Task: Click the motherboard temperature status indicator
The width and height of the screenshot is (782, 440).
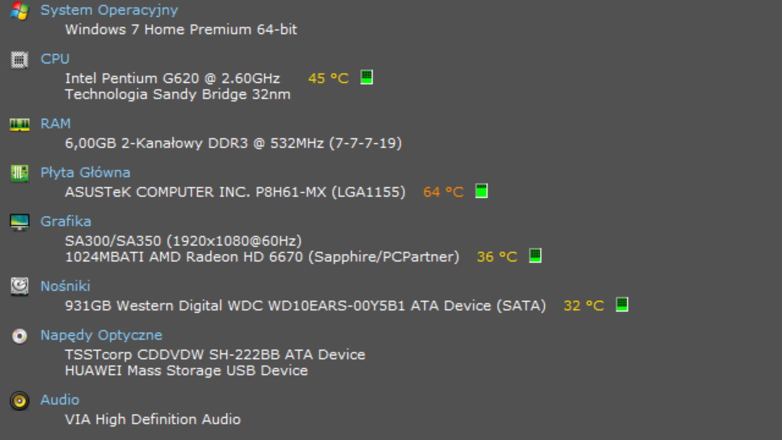Action: point(481,191)
